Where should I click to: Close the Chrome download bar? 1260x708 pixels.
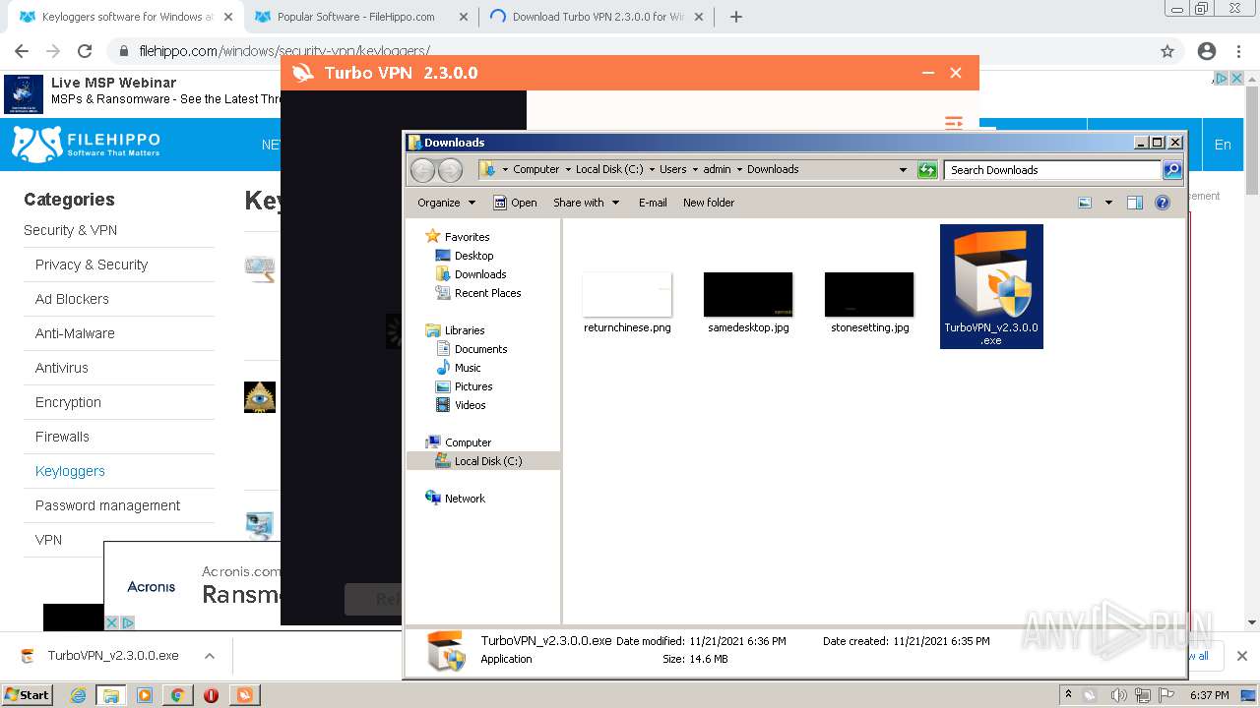(x=1241, y=656)
